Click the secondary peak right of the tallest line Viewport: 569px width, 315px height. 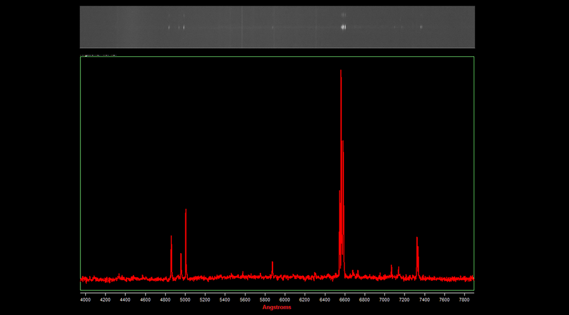coord(343,142)
